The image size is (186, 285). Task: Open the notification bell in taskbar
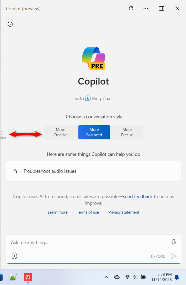tap(177, 277)
